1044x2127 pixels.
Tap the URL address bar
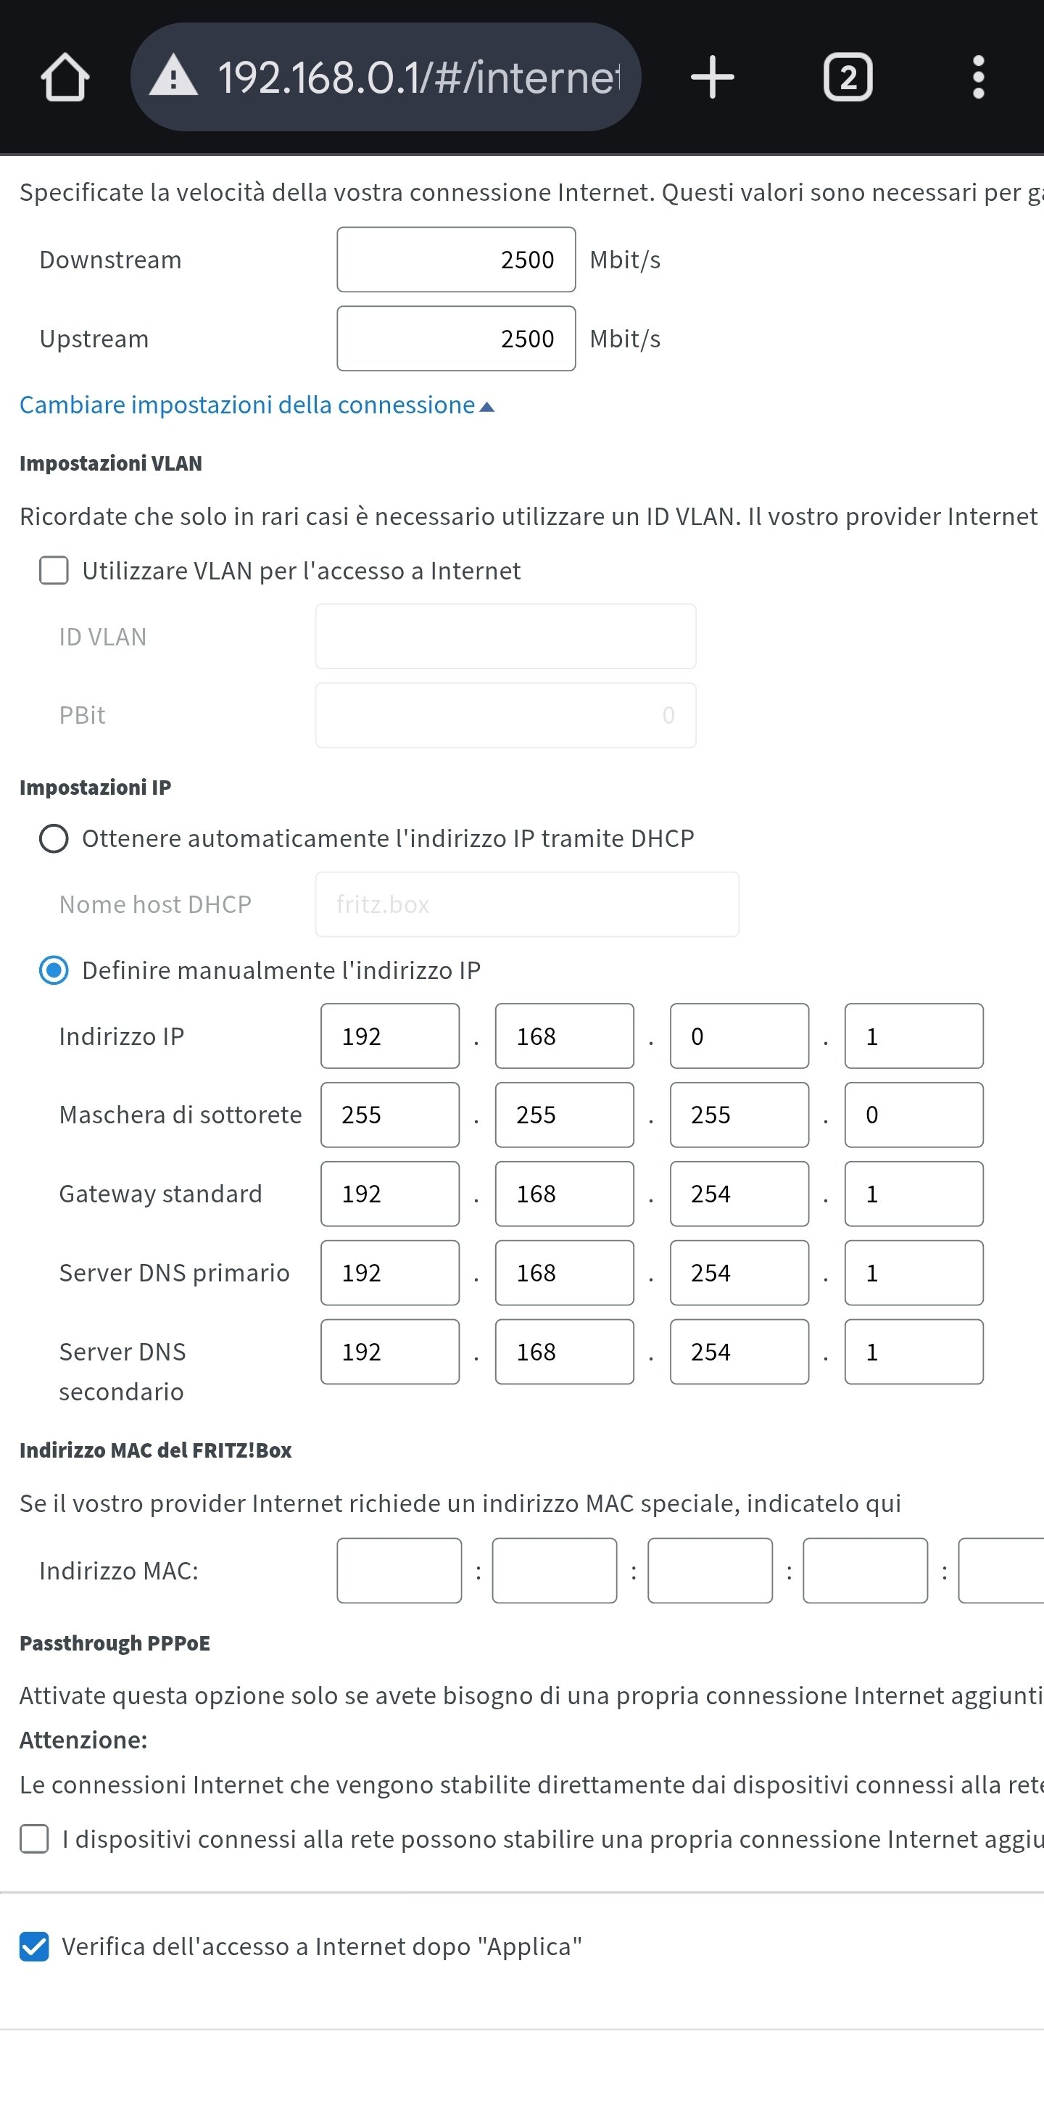pyautogui.click(x=418, y=78)
